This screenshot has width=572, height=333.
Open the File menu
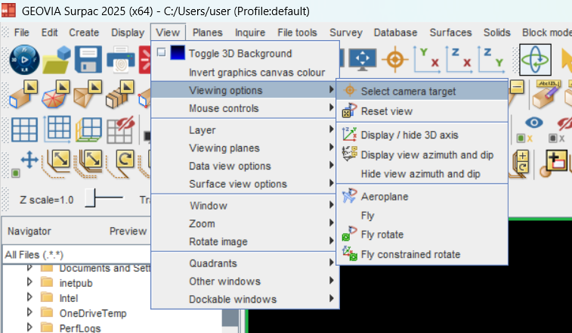pos(21,33)
